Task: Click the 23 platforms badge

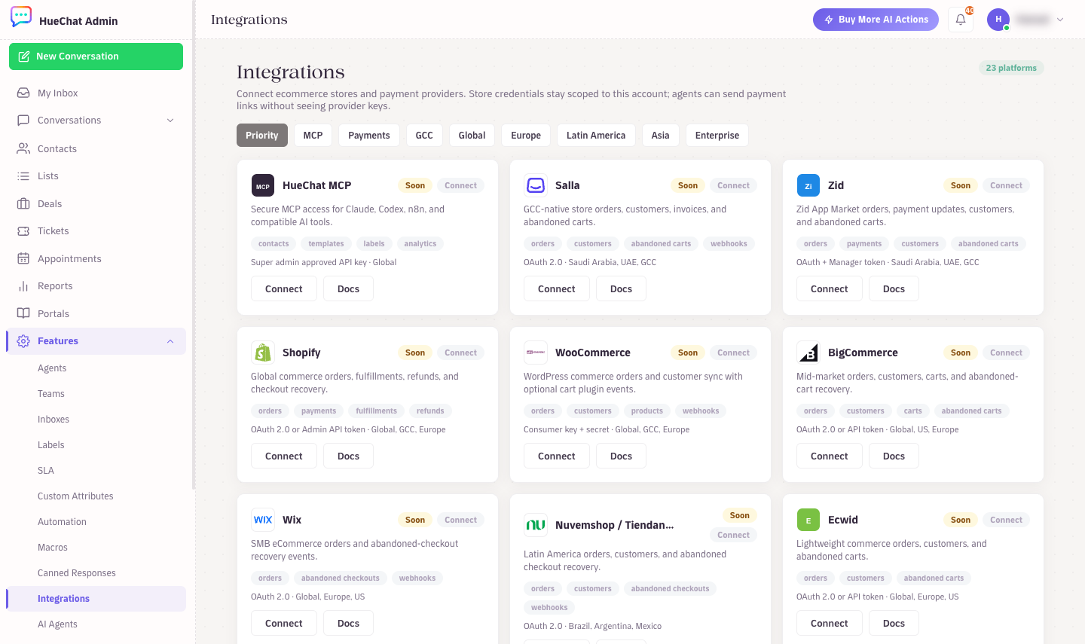Action: pyautogui.click(x=1011, y=68)
